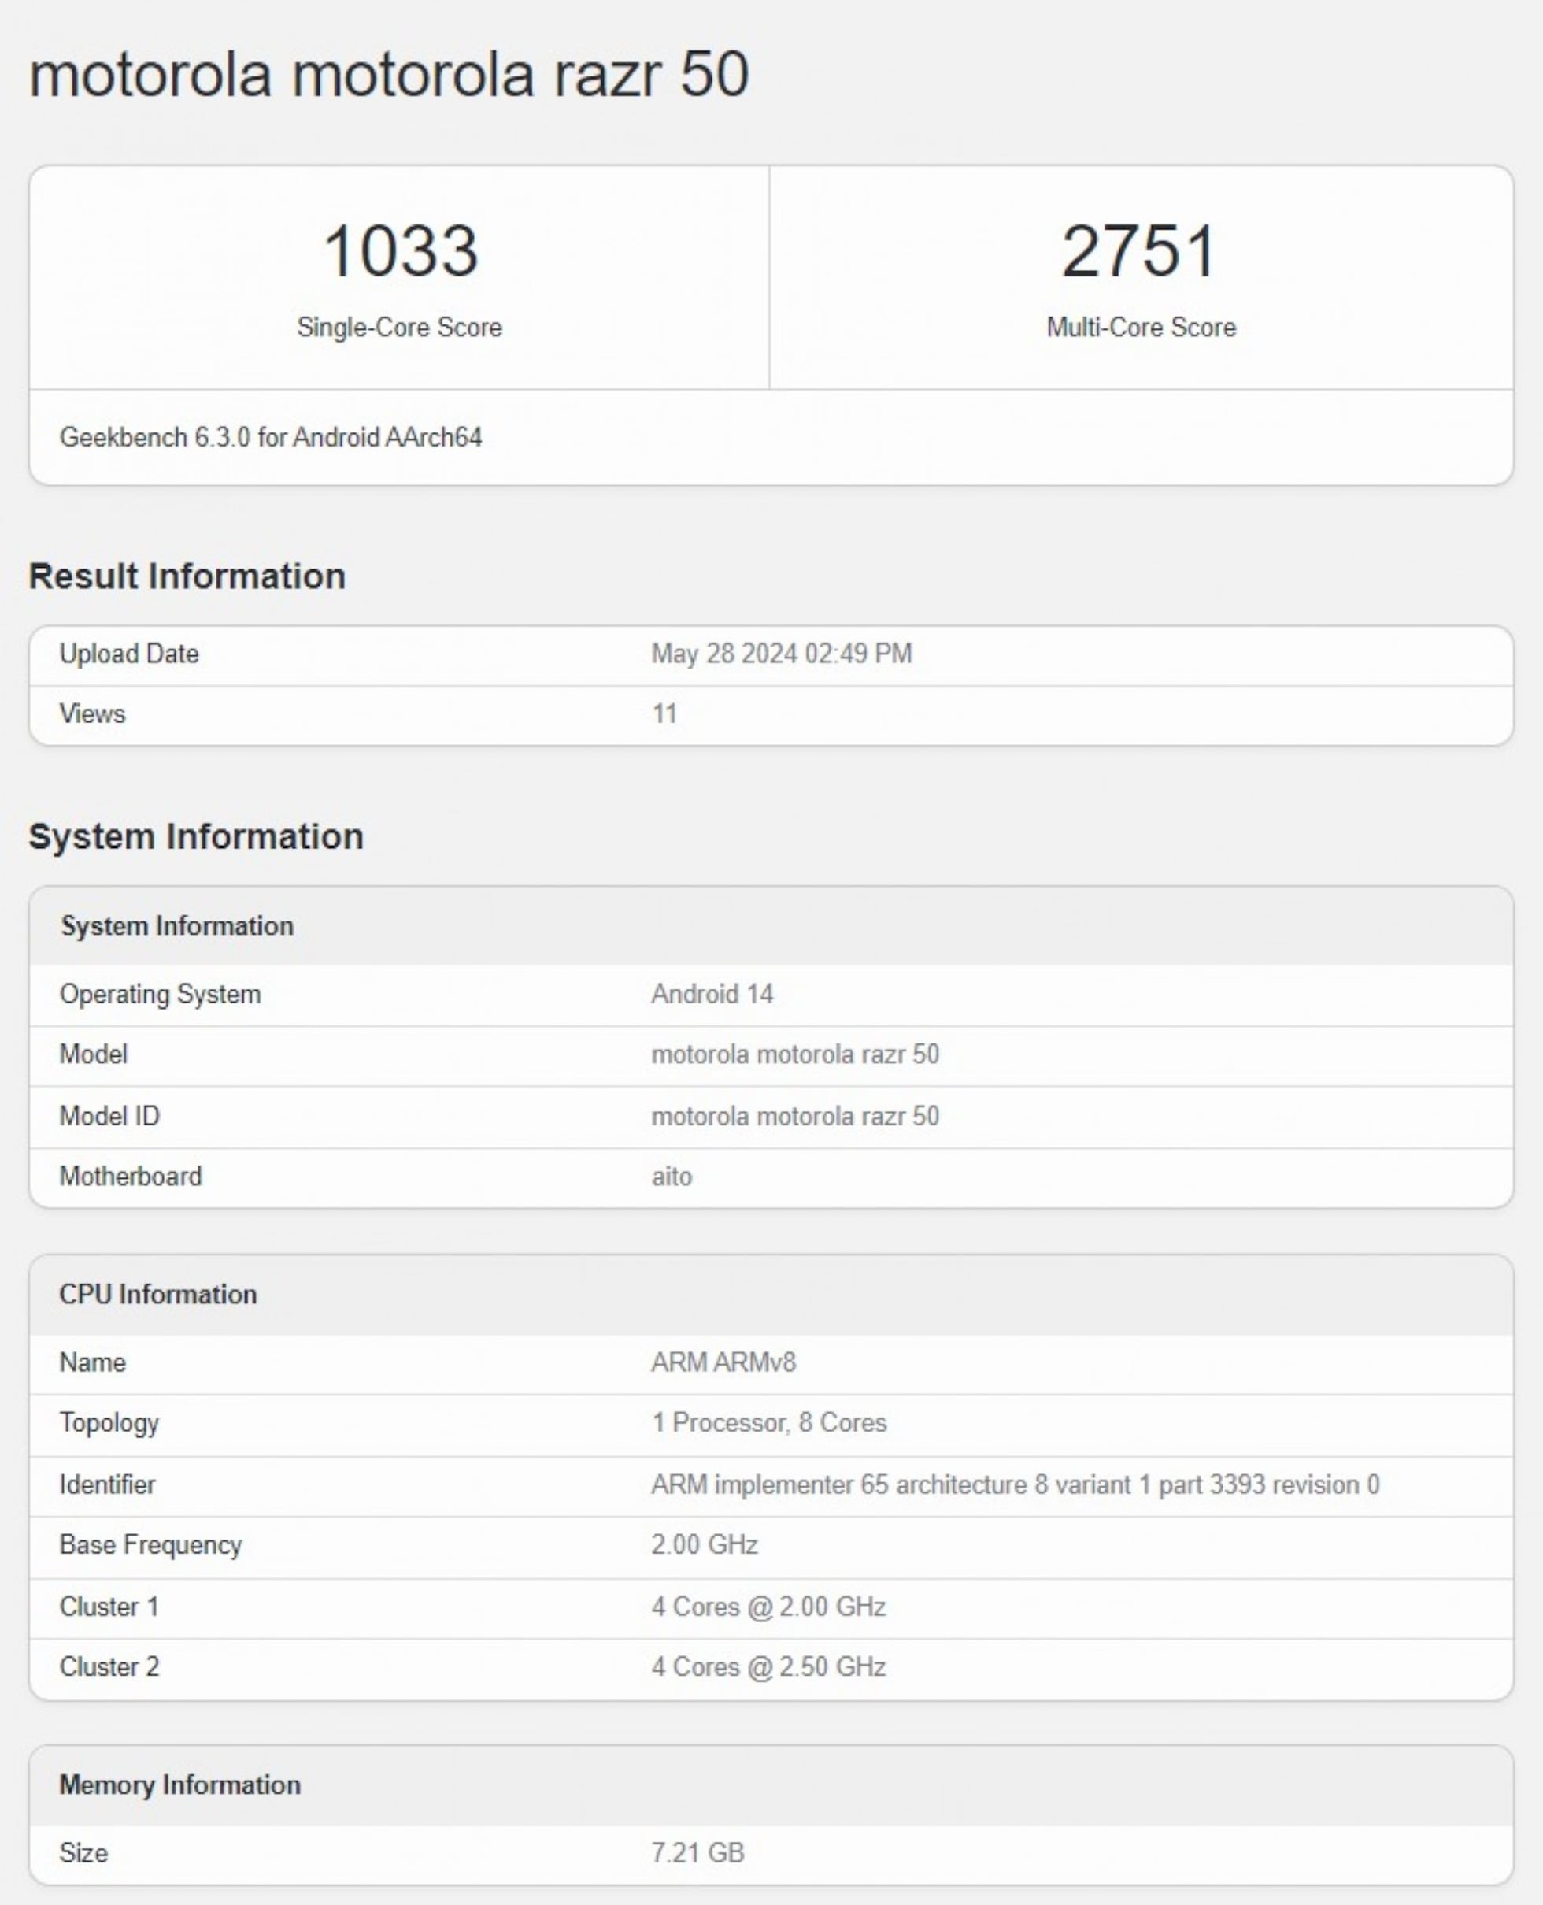Viewport: 1543px width, 1905px height.
Task: Click the motorola razr 50 page title
Action: coord(388,74)
